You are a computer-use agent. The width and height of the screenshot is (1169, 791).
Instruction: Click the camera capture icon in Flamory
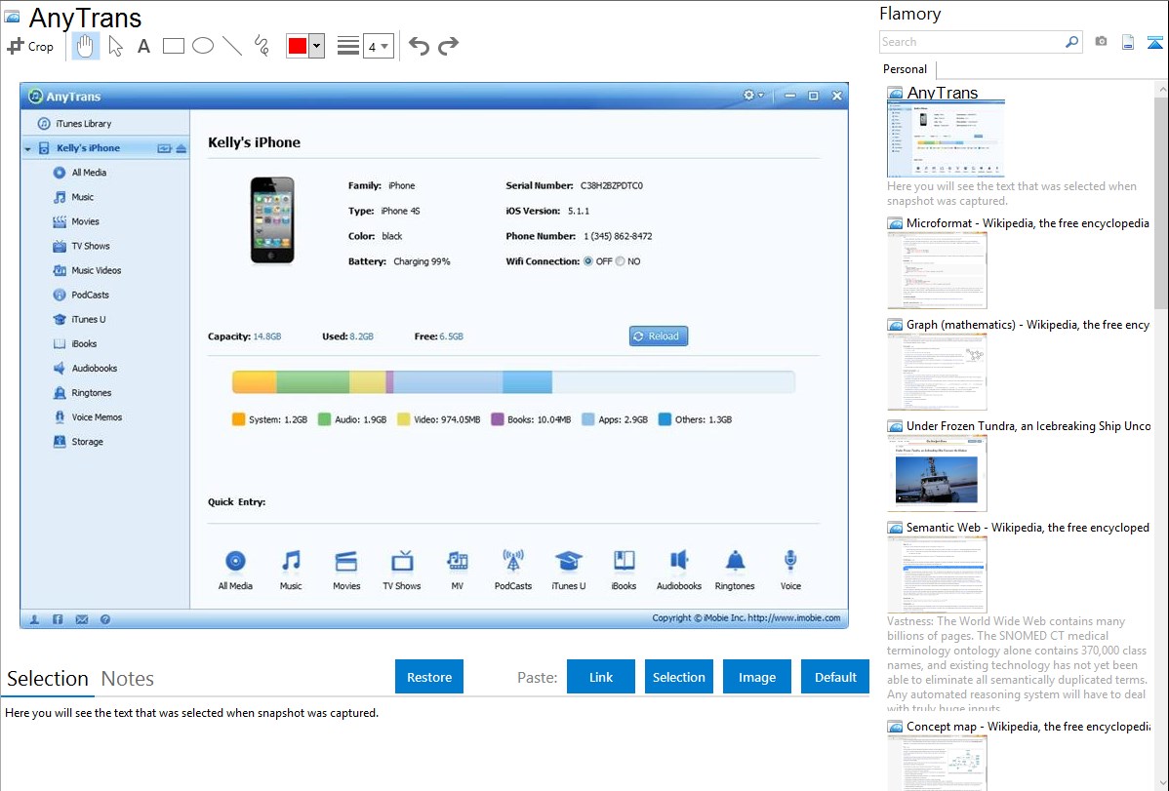(x=1101, y=42)
